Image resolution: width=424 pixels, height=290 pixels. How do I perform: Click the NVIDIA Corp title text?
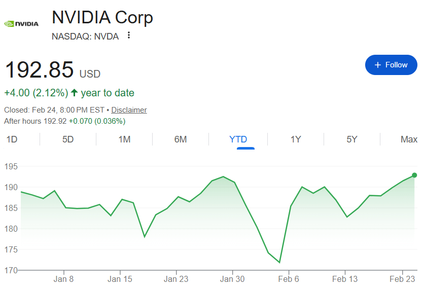(x=102, y=18)
